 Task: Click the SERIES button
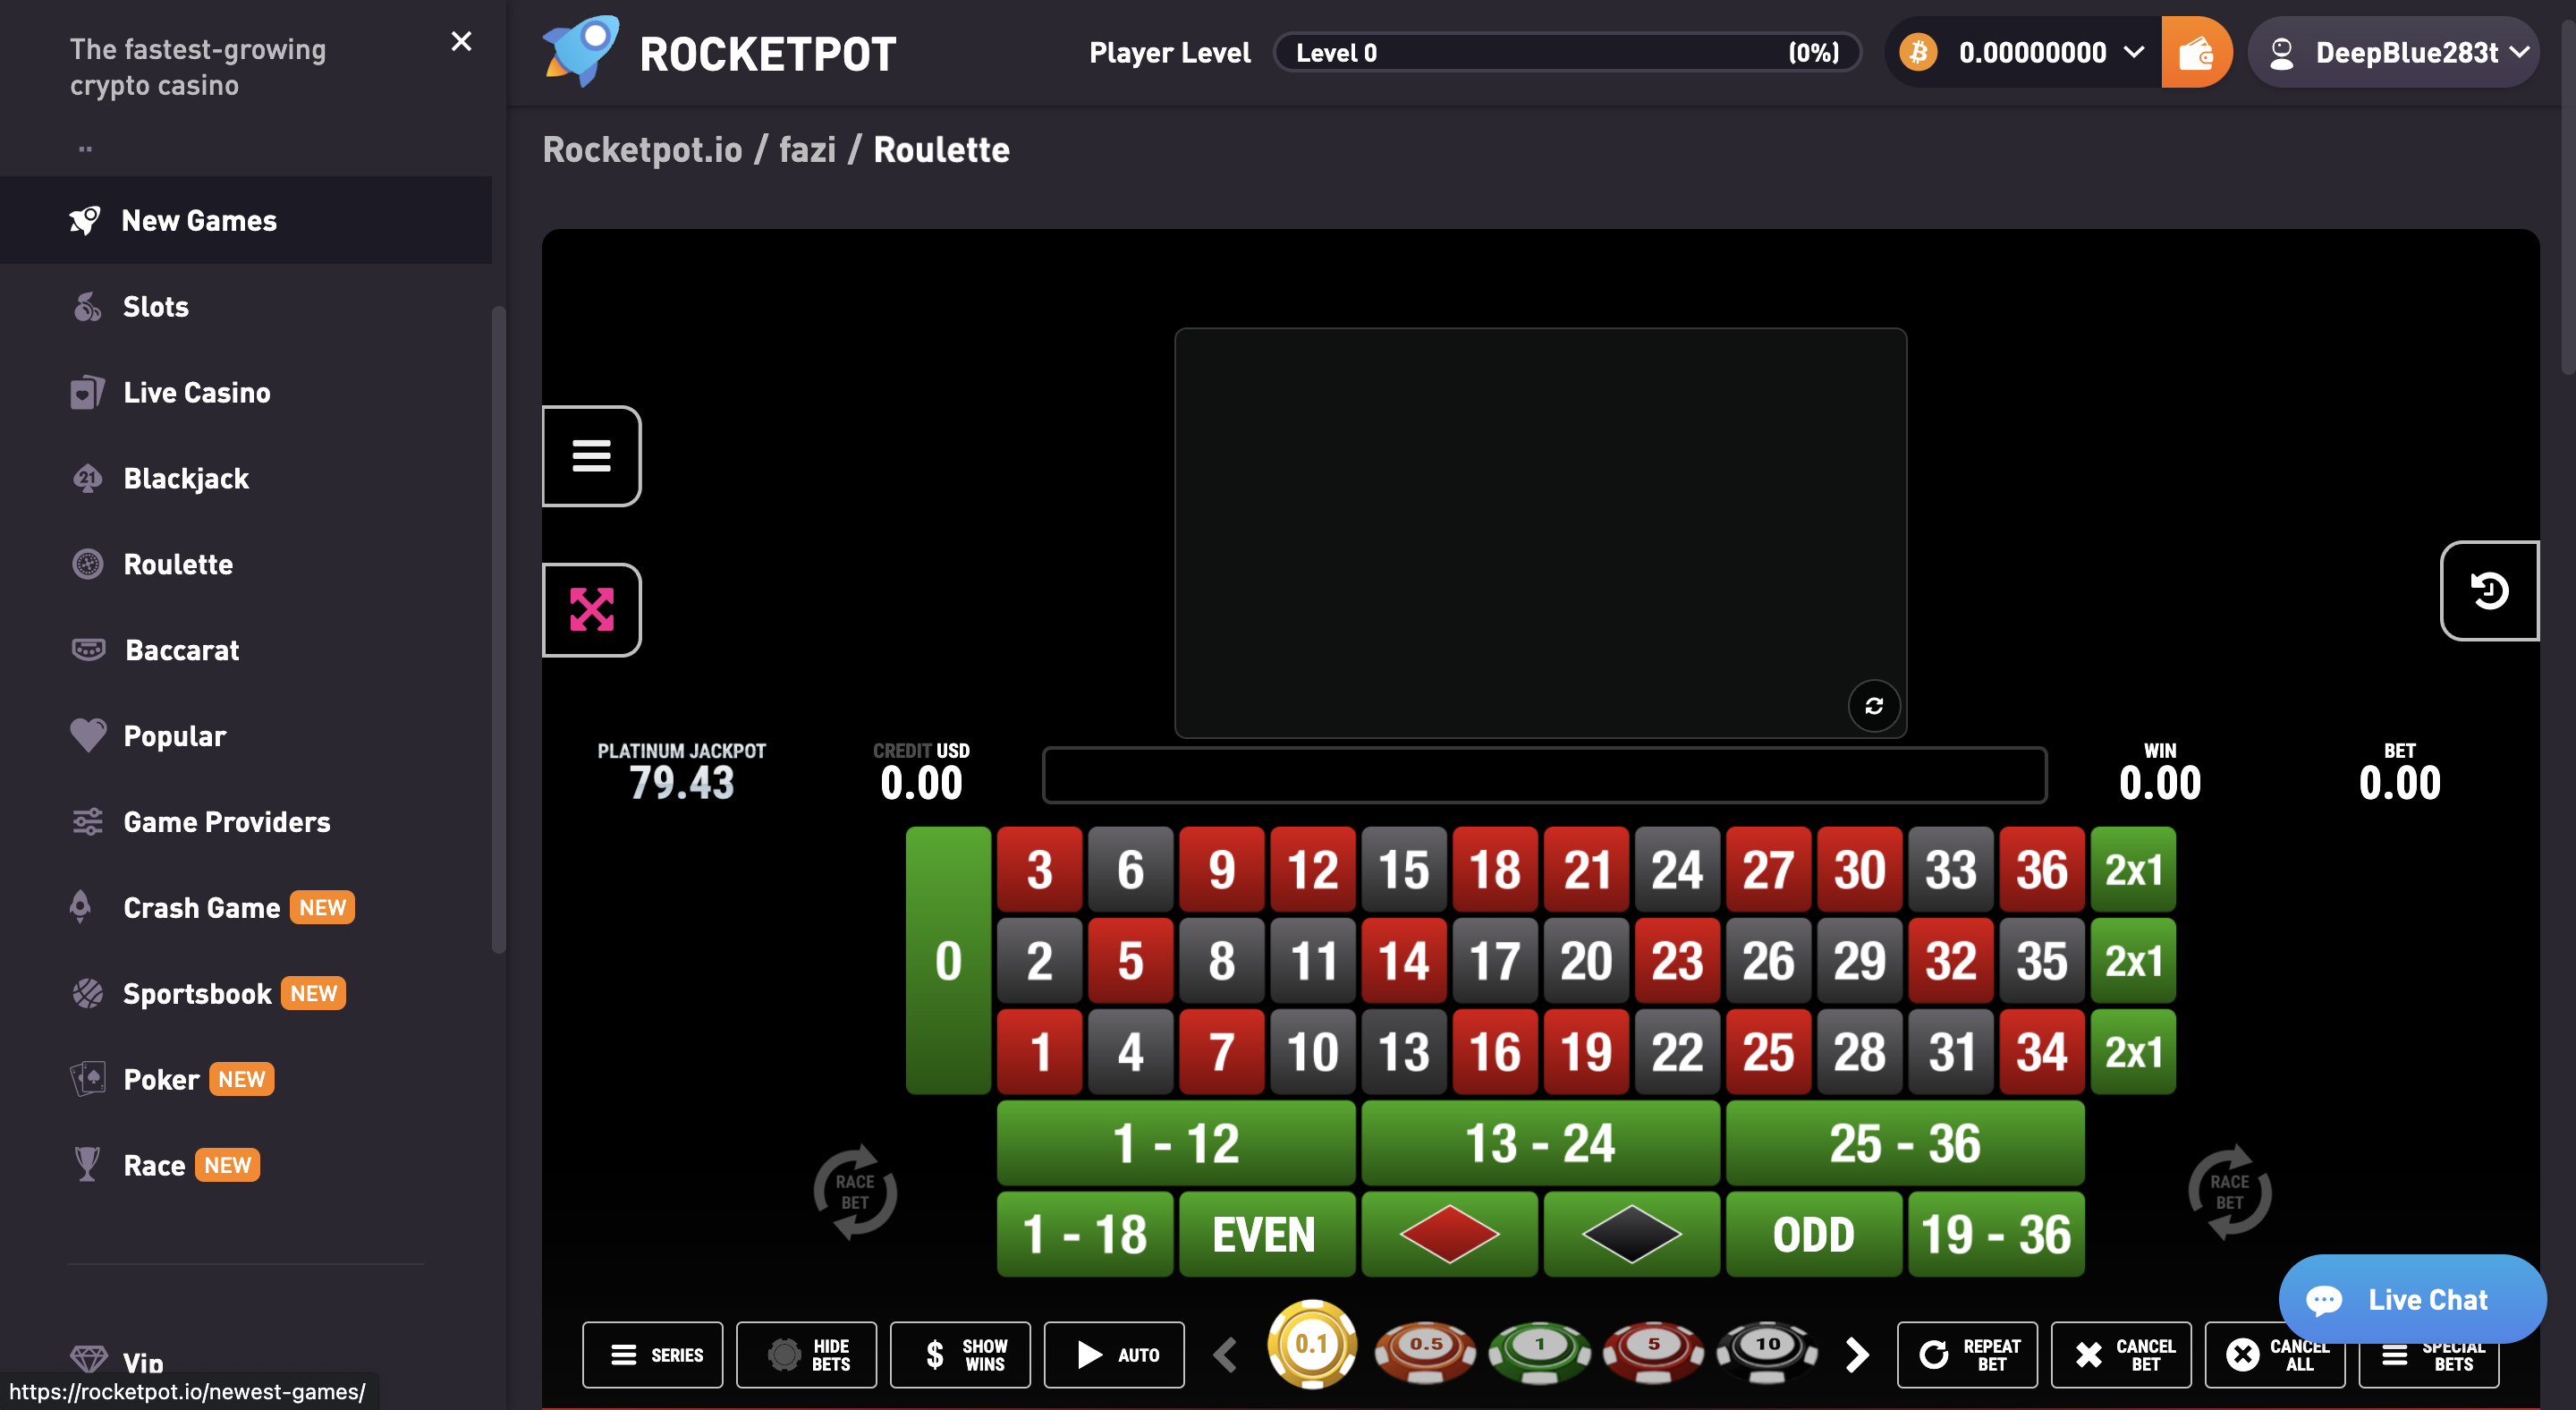[653, 1355]
